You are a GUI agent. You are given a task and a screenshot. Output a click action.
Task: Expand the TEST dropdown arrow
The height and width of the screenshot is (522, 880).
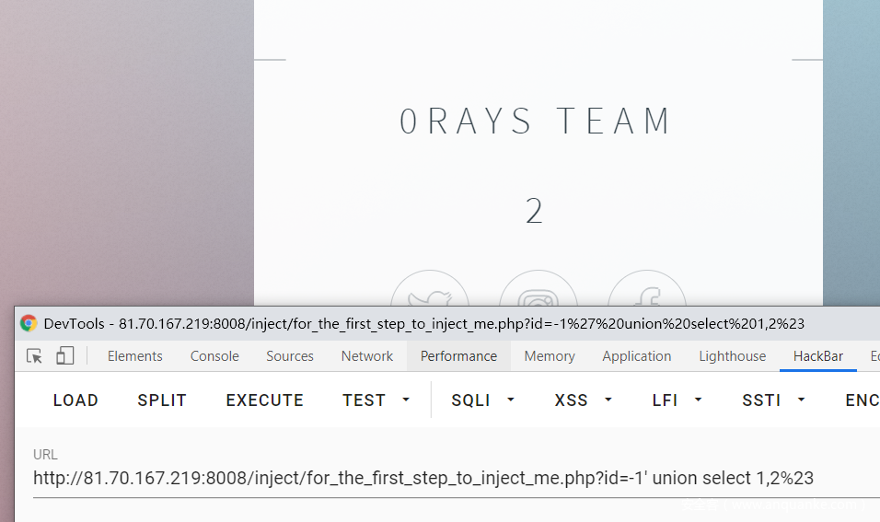(x=406, y=400)
